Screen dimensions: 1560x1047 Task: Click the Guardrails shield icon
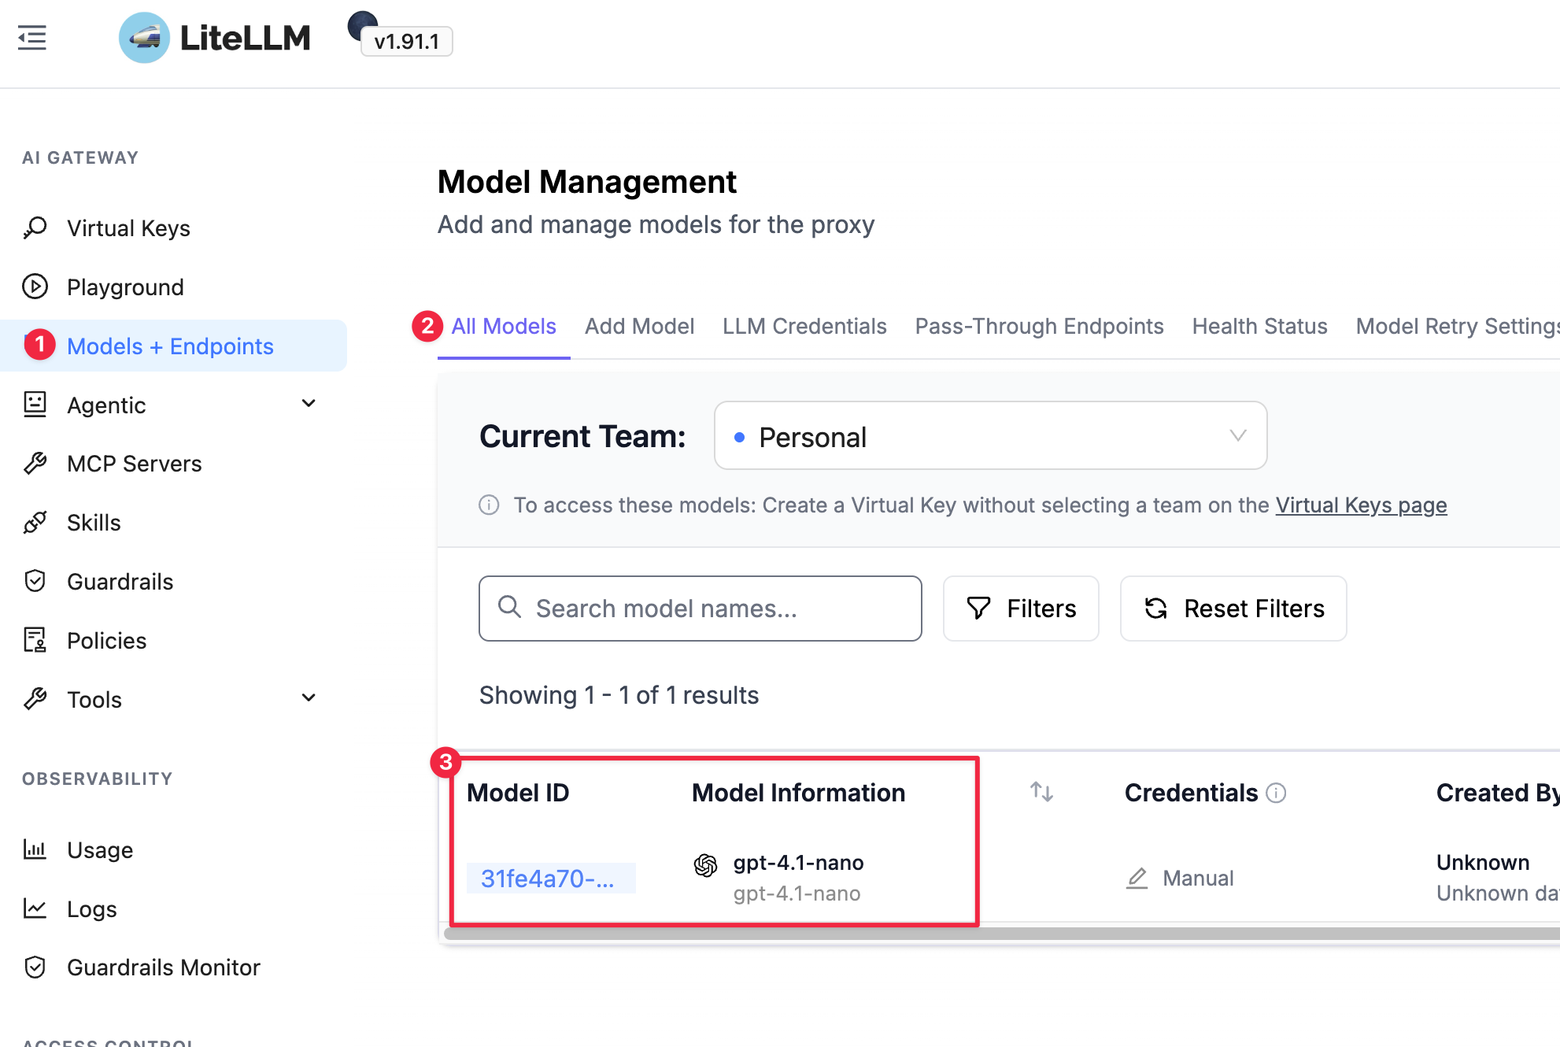click(x=35, y=581)
